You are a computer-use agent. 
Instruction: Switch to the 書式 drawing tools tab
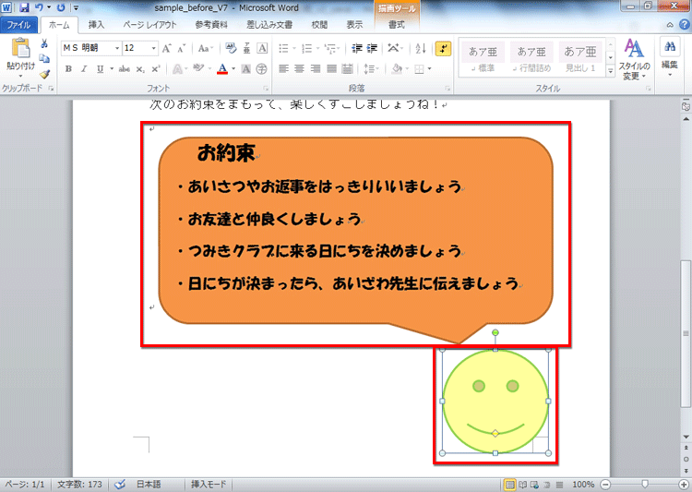397,25
